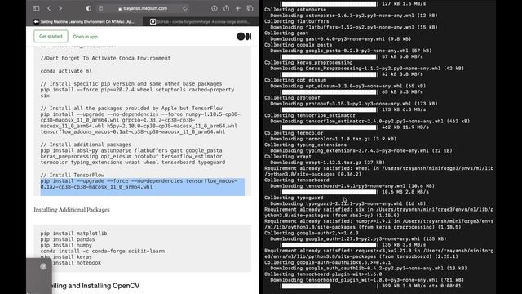Click the 'Installing Additional Packages' heading text
The image size is (522, 294).
(x=72, y=210)
